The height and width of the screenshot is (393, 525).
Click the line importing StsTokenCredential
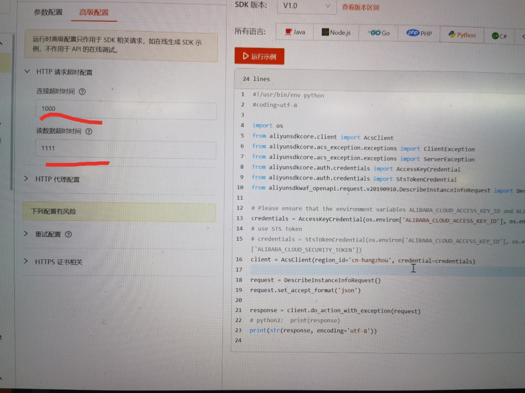point(354,178)
